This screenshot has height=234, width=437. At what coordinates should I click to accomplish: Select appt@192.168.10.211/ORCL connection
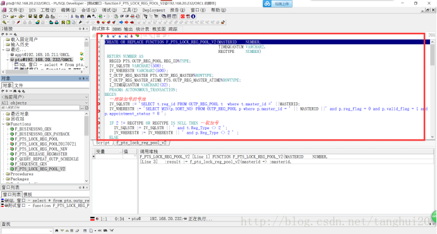[x=42, y=54]
